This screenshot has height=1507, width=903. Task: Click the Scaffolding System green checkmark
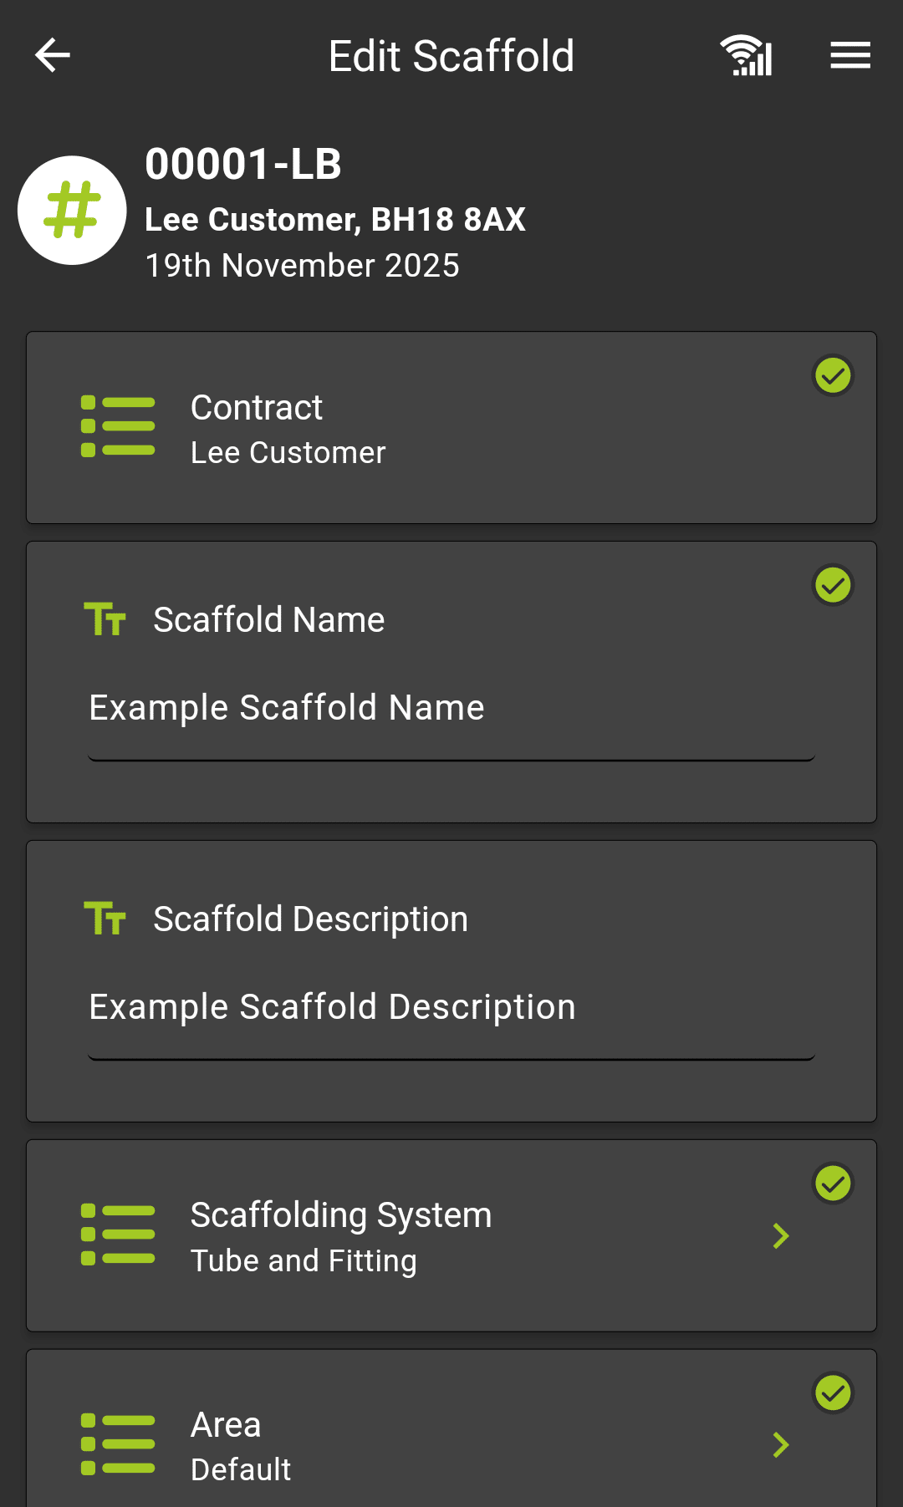click(x=833, y=1184)
